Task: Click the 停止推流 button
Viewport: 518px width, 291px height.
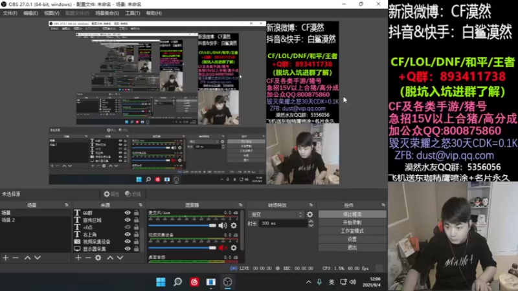Action: (x=352, y=215)
